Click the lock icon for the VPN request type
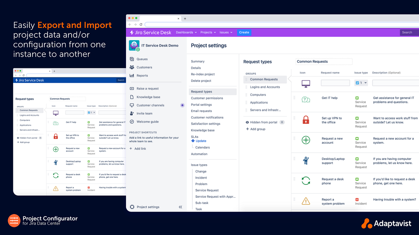The height and width of the screenshot is (235, 419). pyautogui.click(x=306, y=120)
